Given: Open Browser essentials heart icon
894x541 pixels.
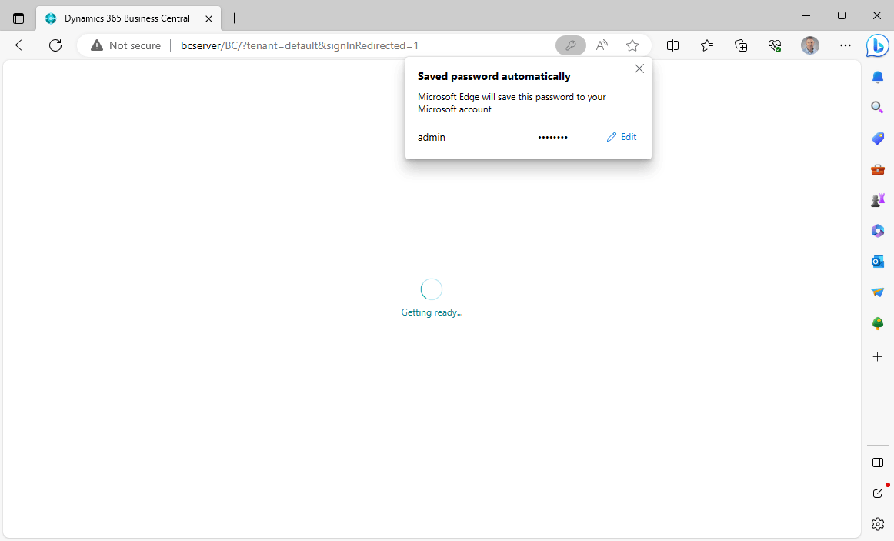Looking at the screenshot, I should coord(775,45).
